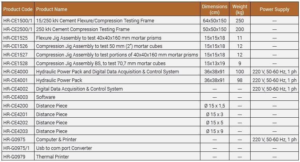Screen dimensions: 300x162
Task: Select Hydraulic Power Pack and Digital Data Acquisition row
Action: pyautogui.click(x=150, y=71)
